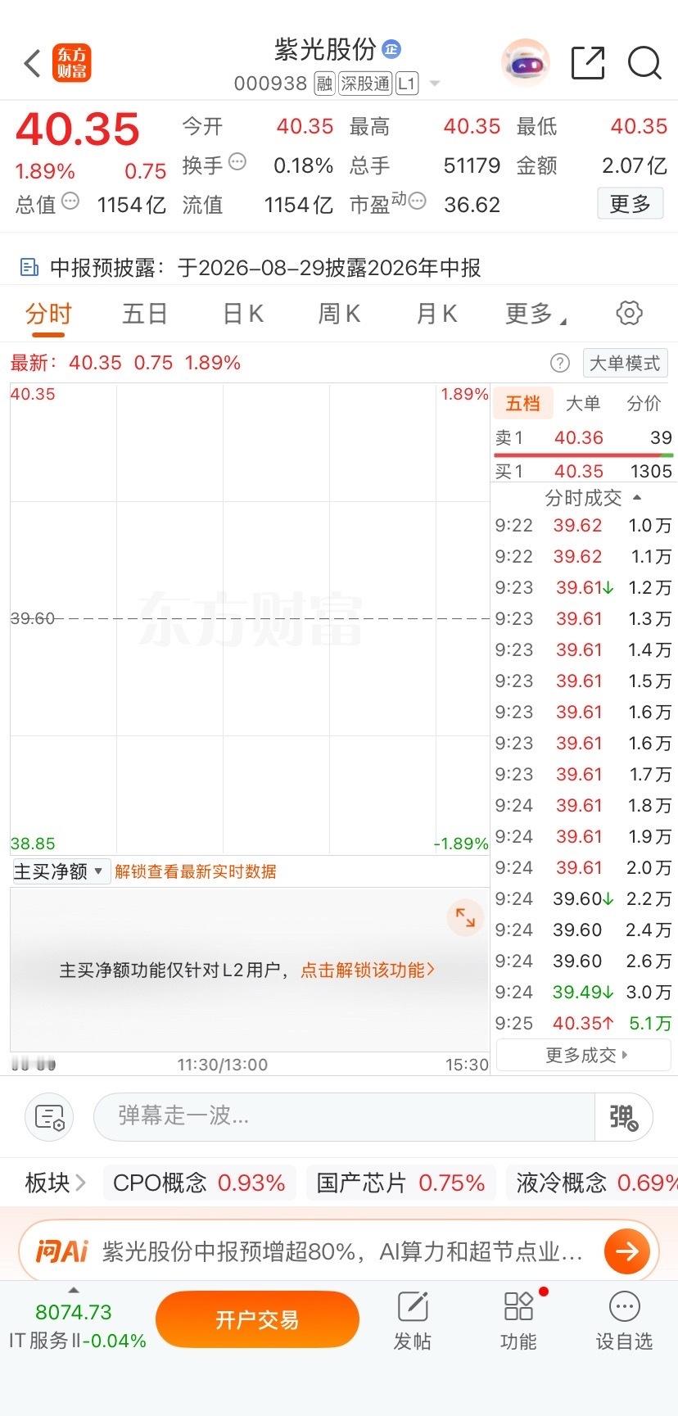Image resolution: width=678 pixels, height=1416 pixels.
Task: Open the question mark help icon
Action: tap(560, 363)
